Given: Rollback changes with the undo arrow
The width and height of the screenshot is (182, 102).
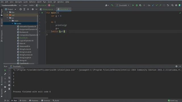Looking at the screenshot, I should 168,5.
